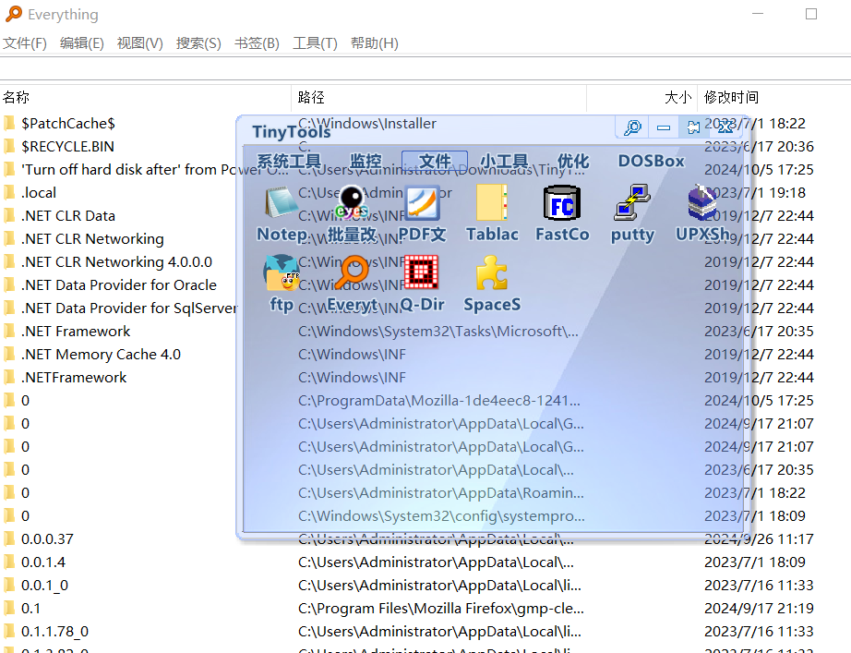
Task: Sort by the 大小 column header
Action: click(x=641, y=98)
